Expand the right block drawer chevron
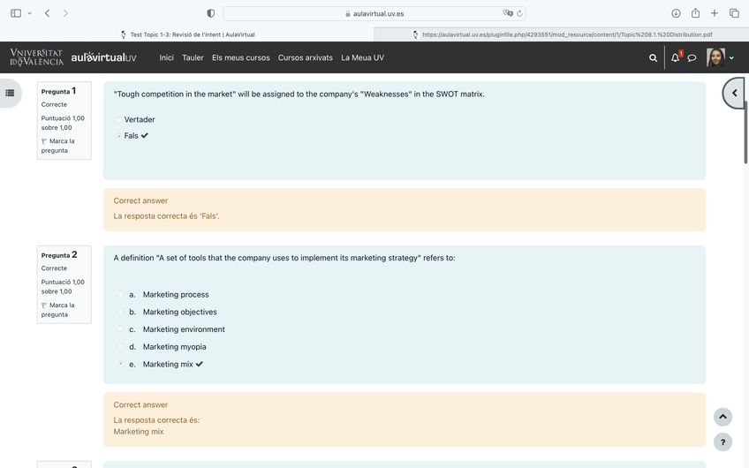The image size is (749, 468). 734,93
